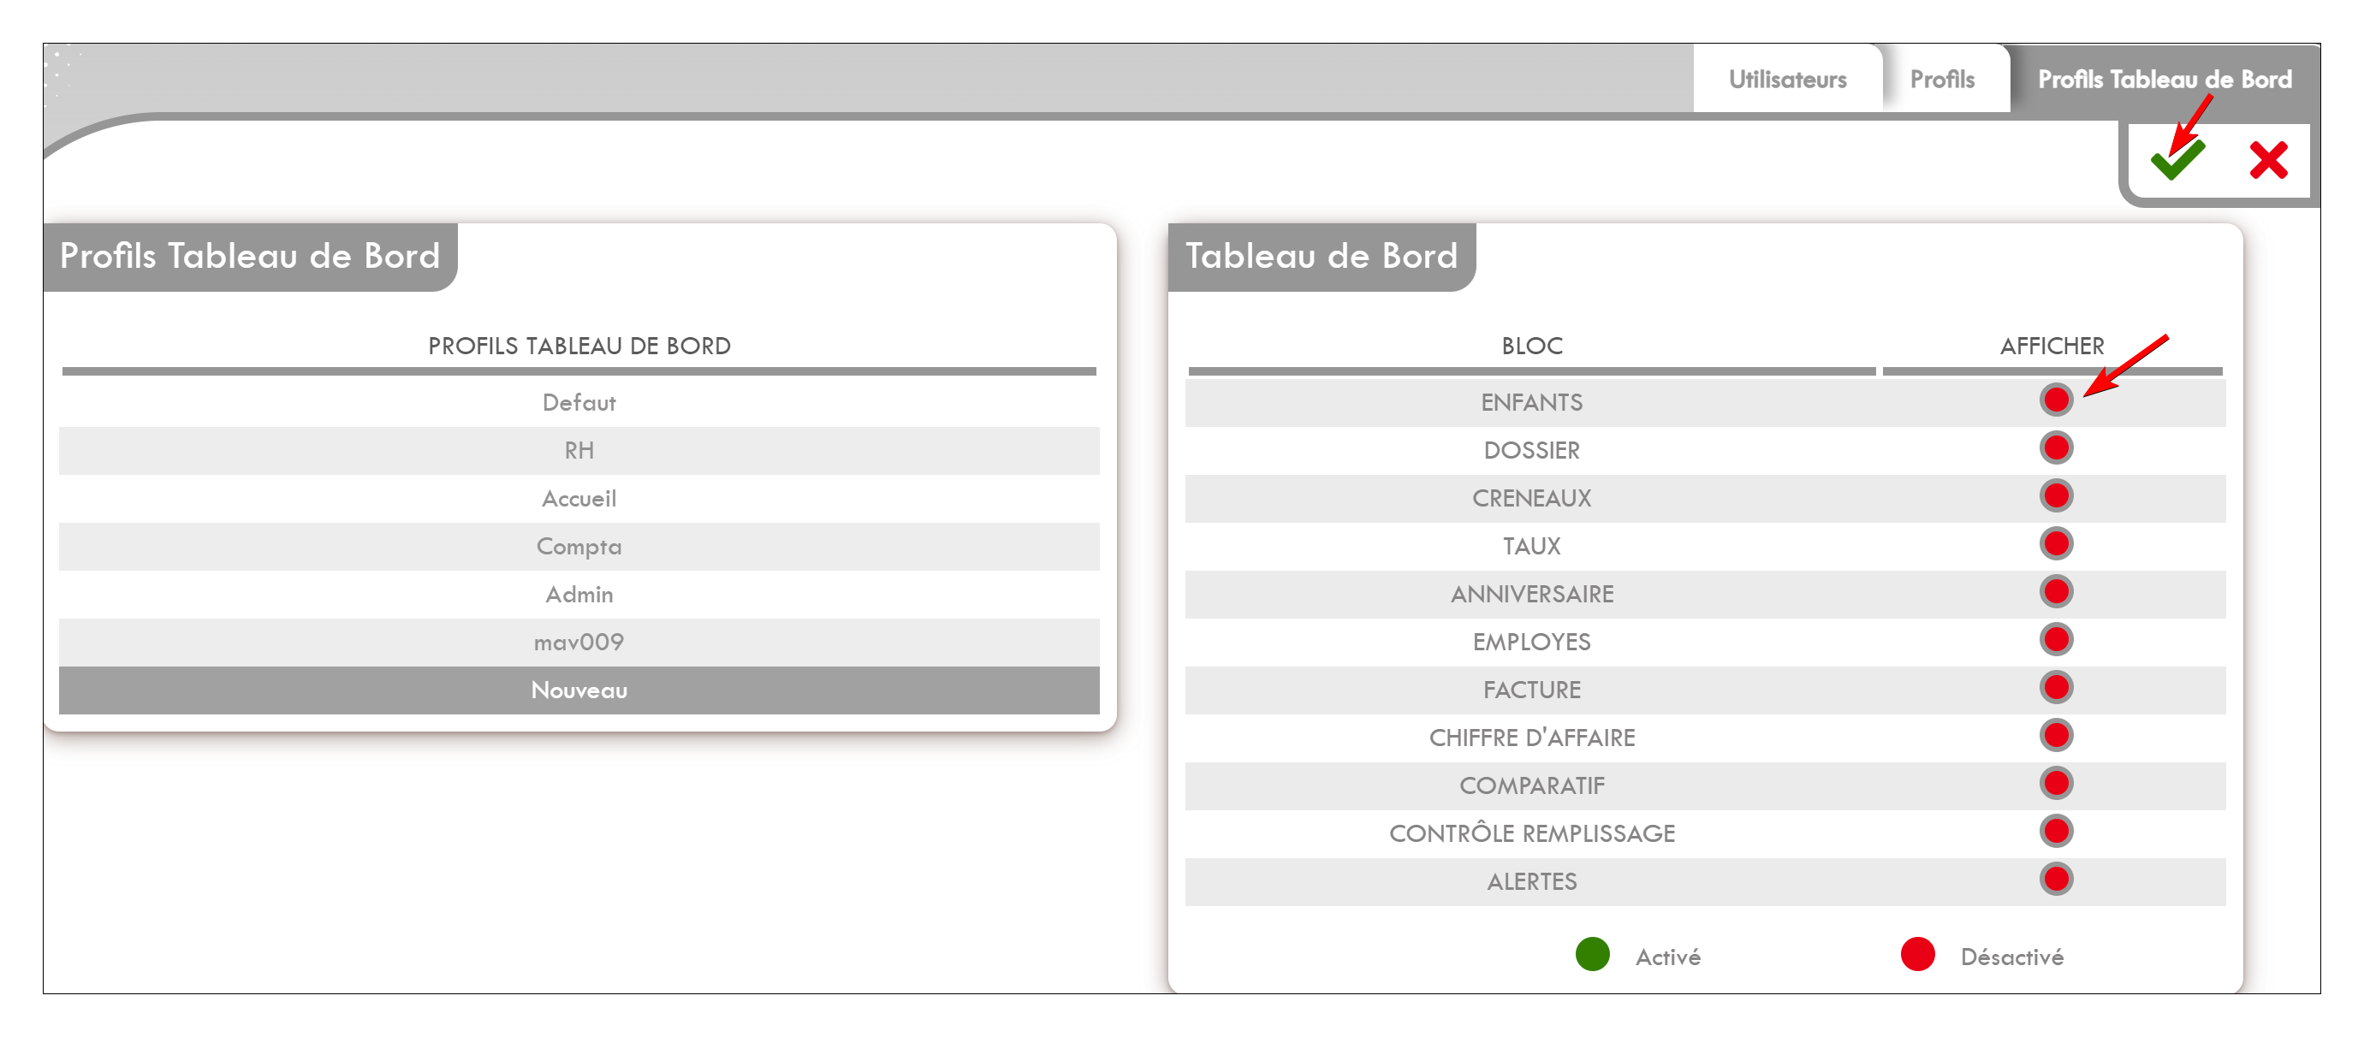The height and width of the screenshot is (1037, 2364).
Task: Toggle ANNIVERSAIRE display status
Action: [2056, 592]
